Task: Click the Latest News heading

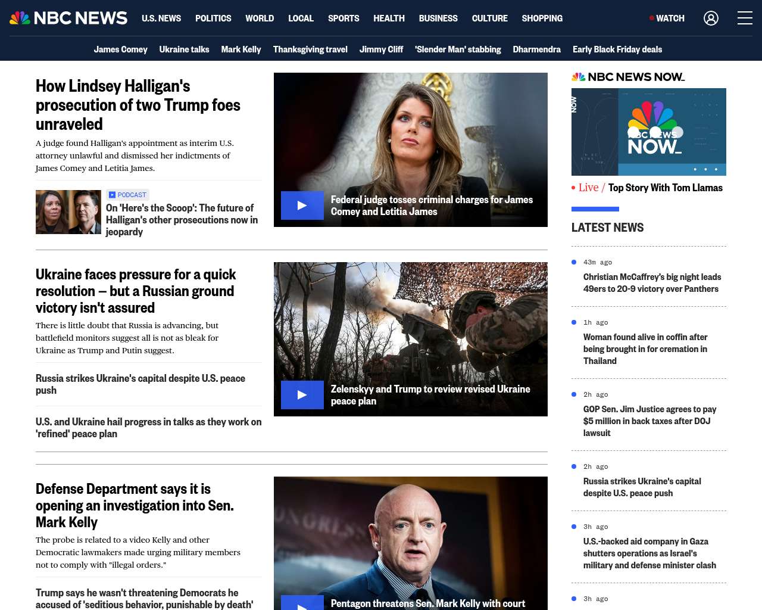Action: click(x=607, y=228)
